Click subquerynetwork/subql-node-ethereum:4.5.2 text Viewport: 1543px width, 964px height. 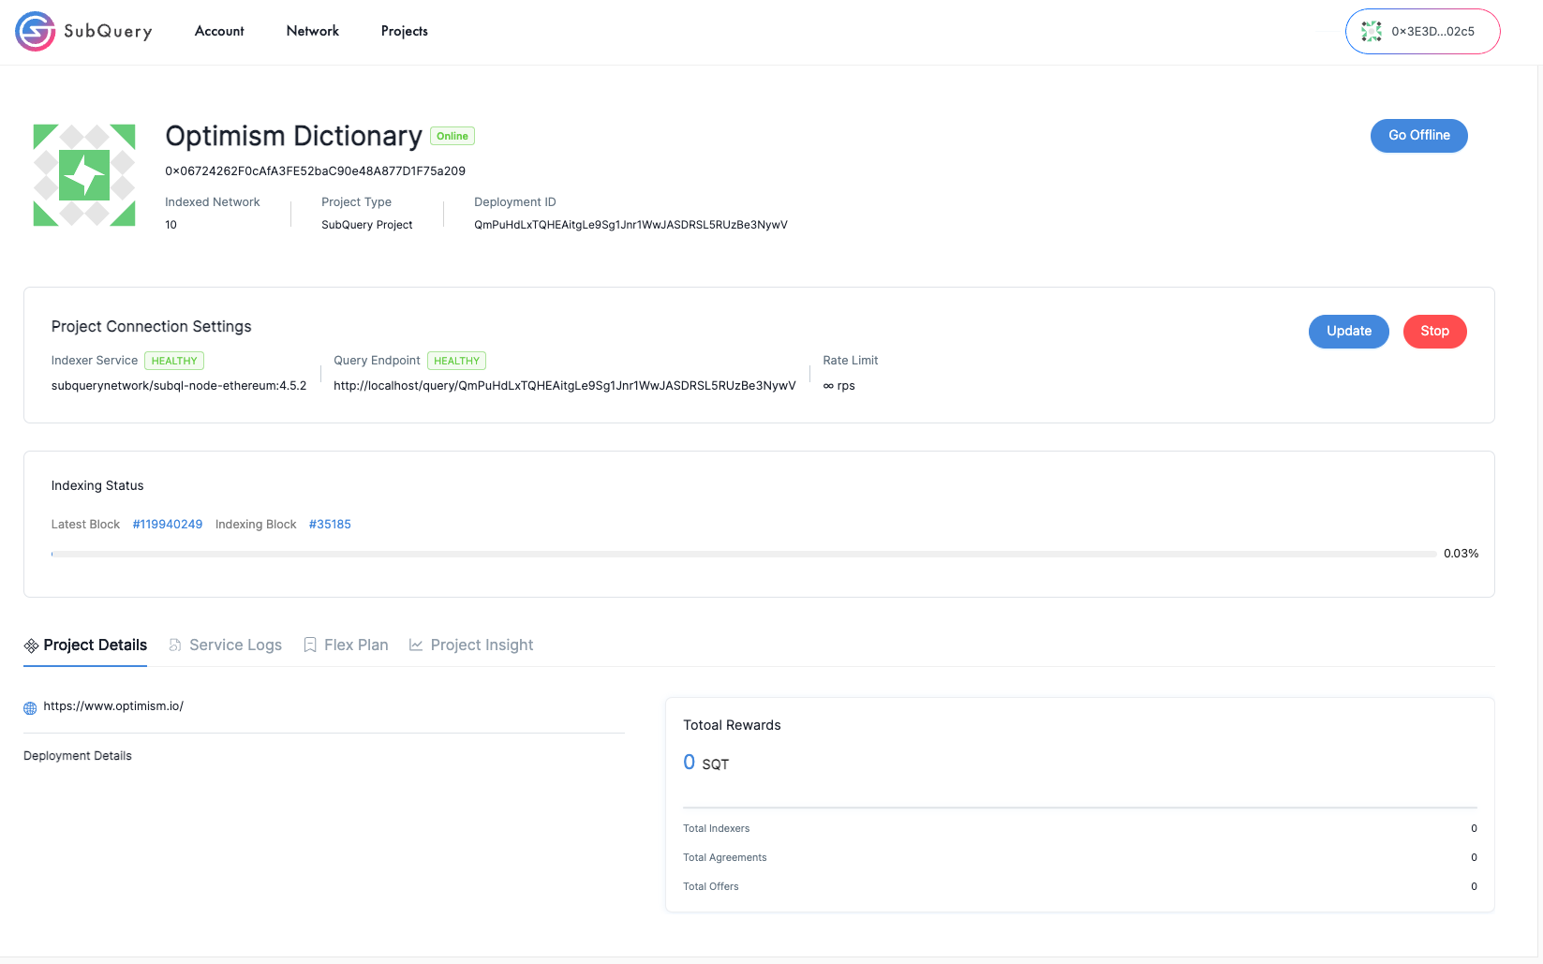point(179,386)
